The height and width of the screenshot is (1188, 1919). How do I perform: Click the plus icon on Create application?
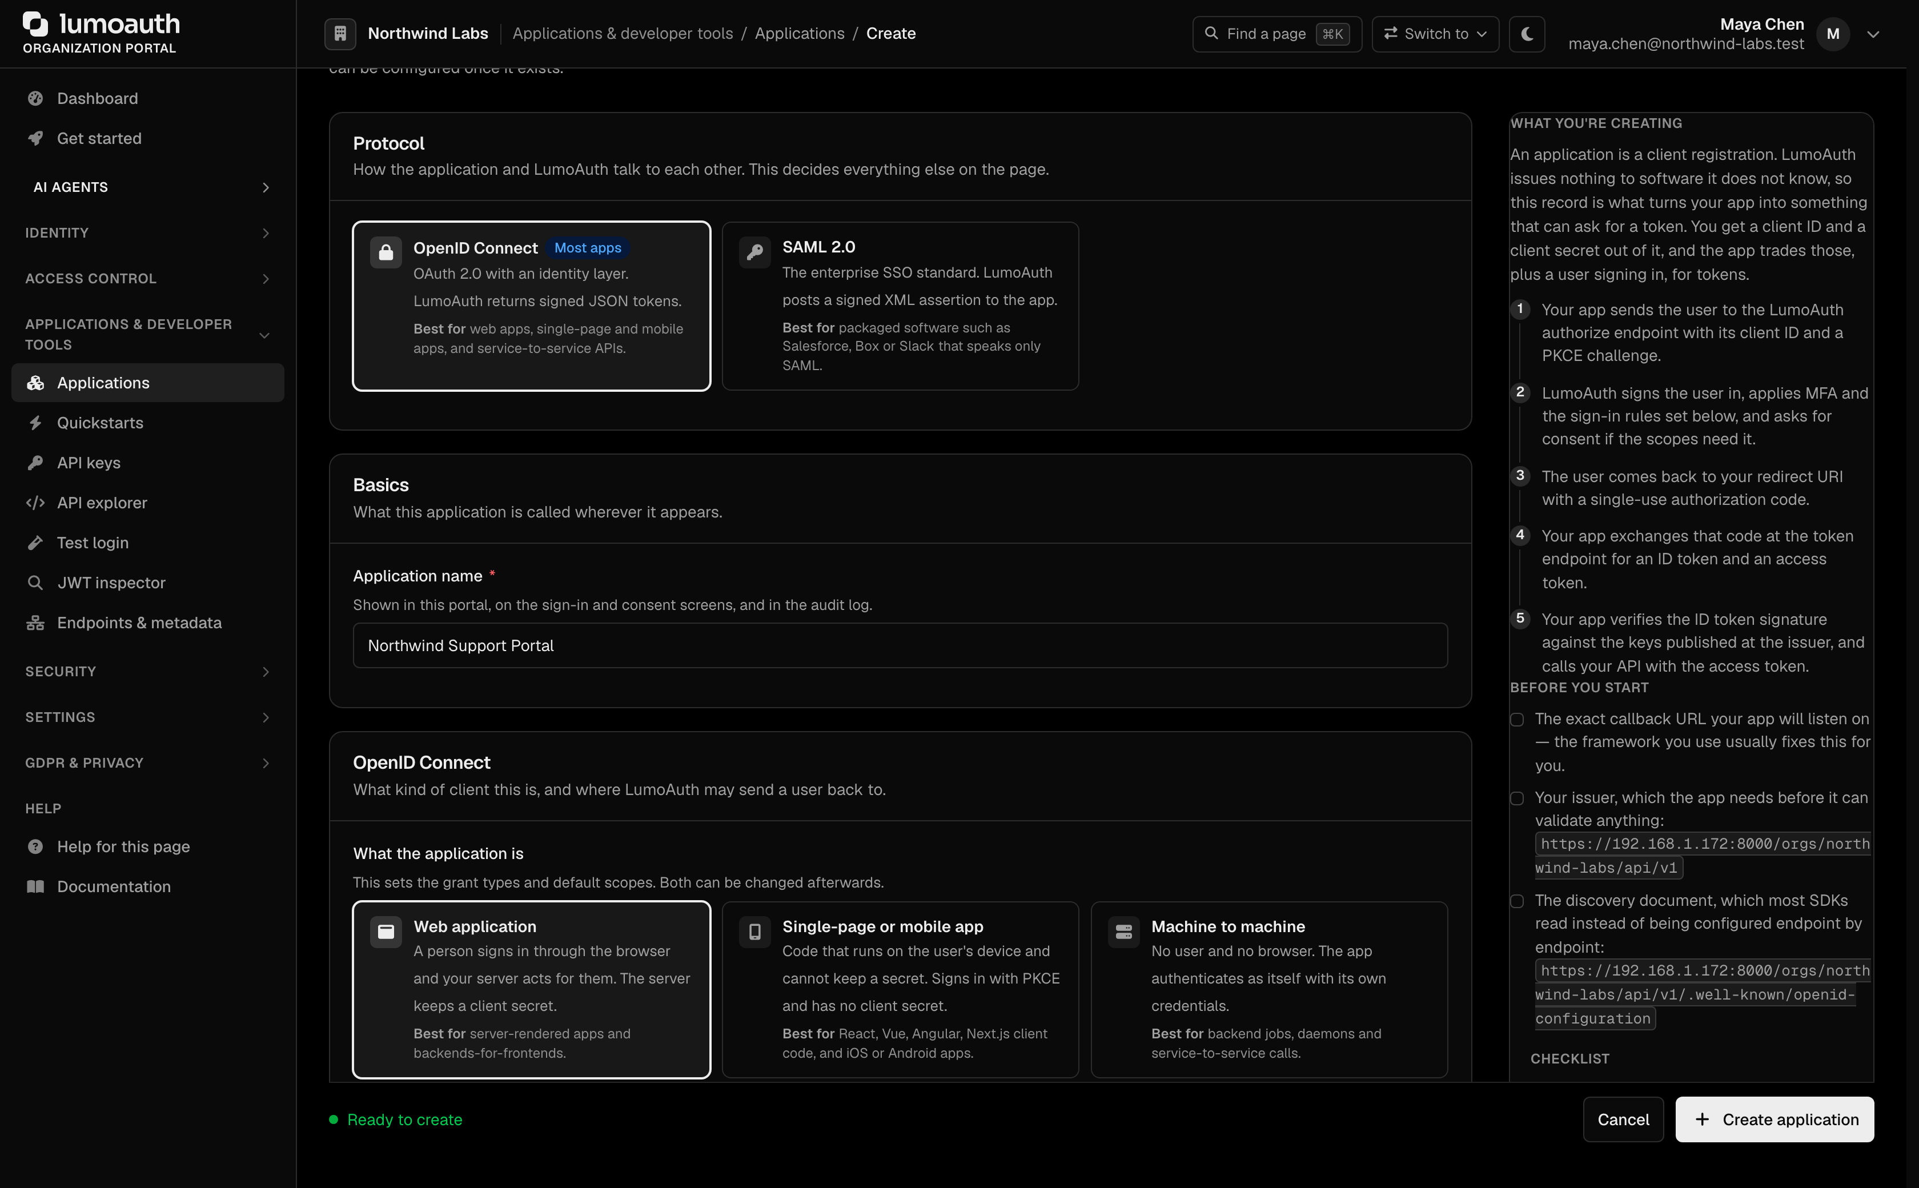click(1702, 1119)
